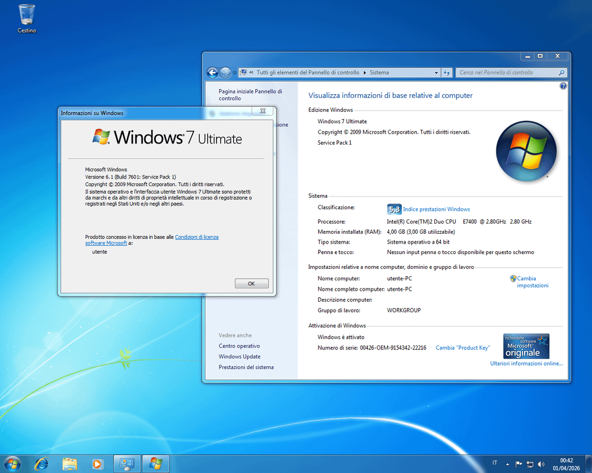This screenshot has height=473, width=592.
Task: Select the Control Panel taskbar window button
Action: (x=127, y=464)
